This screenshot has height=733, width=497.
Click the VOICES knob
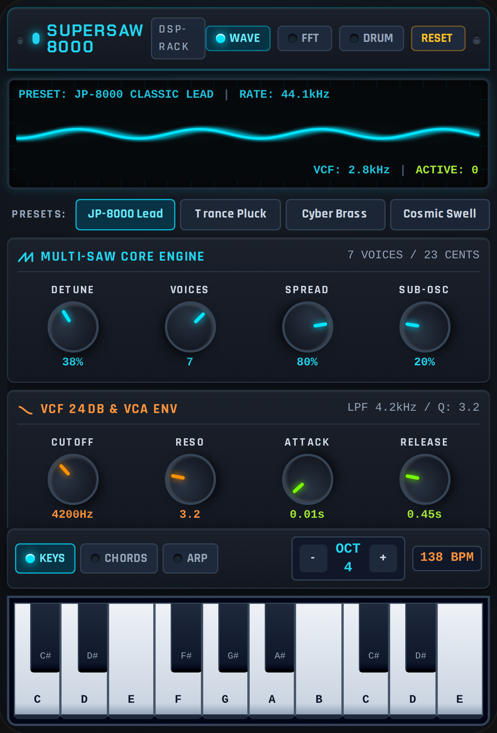tap(190, 327)
